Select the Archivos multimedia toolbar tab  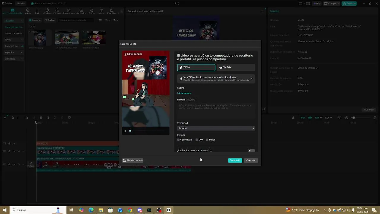12,11
